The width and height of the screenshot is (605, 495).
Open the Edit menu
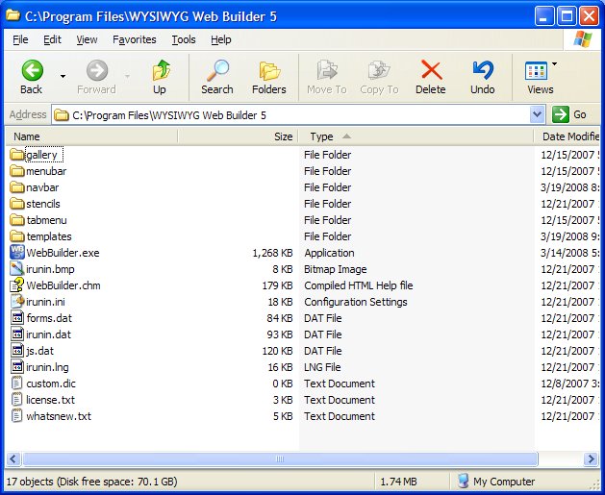coord(52,39)
